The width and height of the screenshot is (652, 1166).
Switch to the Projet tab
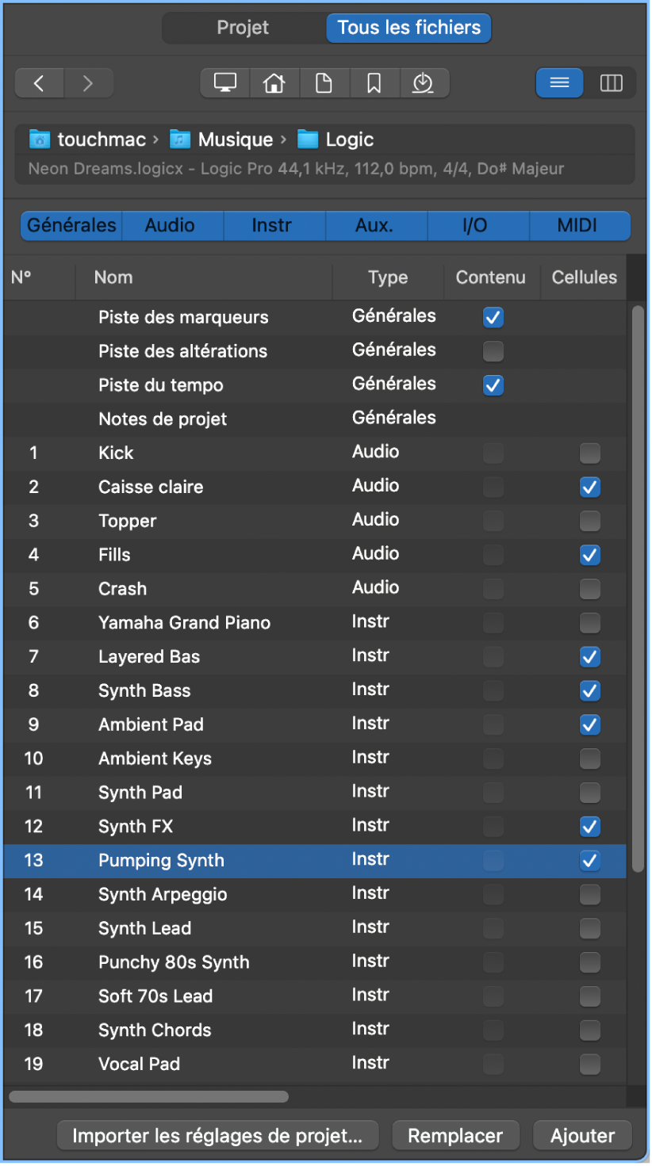pyautogui.click(x=243, y=28)
